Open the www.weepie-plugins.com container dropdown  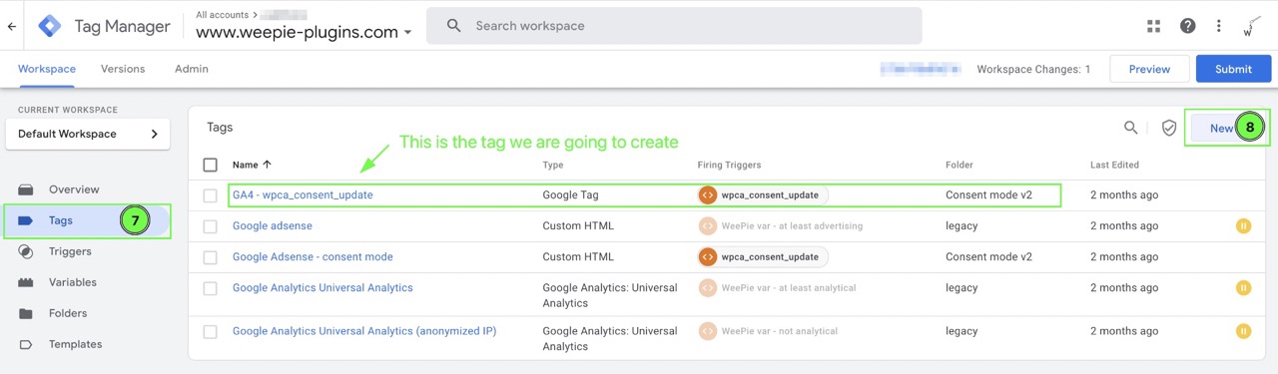[x=304, y=32]
